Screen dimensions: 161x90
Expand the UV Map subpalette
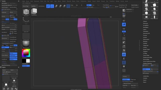(145, 53)
